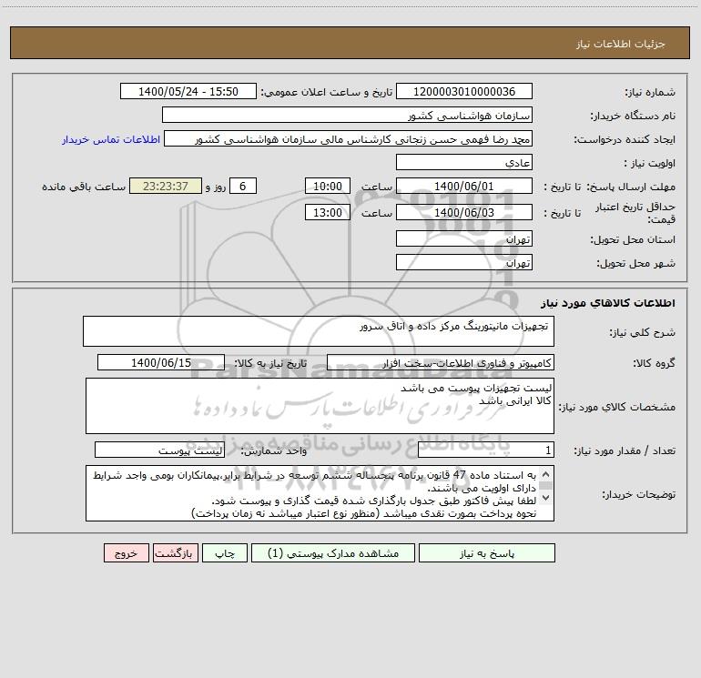This screenshot has height=678, width=701.
Task: Click goods specifications text area
Action: tap(320, 406)
